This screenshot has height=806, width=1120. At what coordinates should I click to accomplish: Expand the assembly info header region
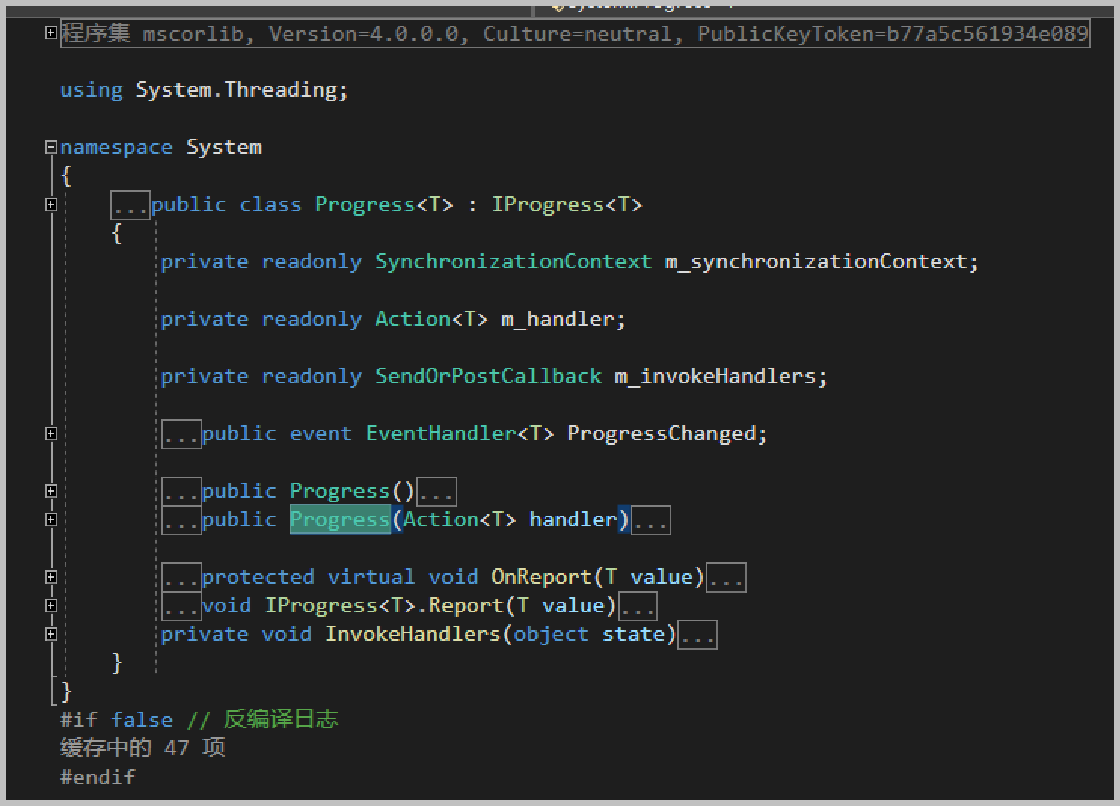click(x=51, y=32)
